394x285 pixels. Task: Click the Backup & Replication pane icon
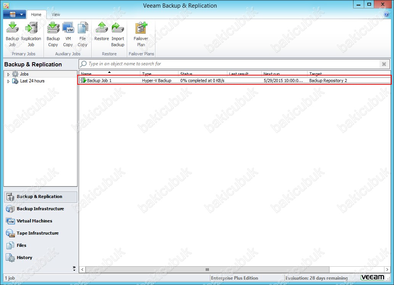(10, 197)
